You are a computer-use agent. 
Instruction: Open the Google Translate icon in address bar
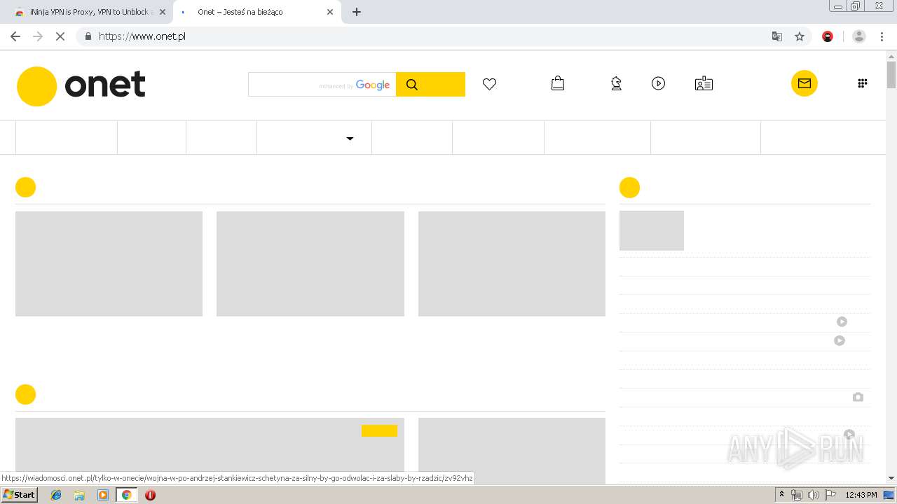tap(776, 36)
